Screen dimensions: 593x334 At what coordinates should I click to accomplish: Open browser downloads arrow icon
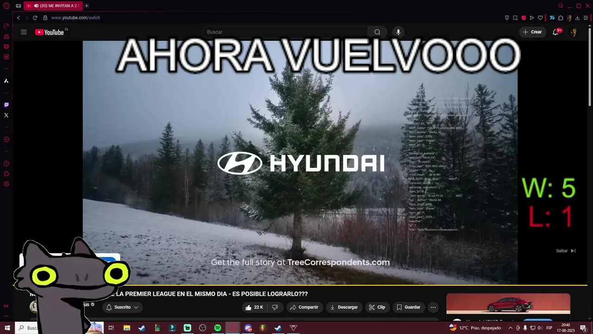[577, 18]
